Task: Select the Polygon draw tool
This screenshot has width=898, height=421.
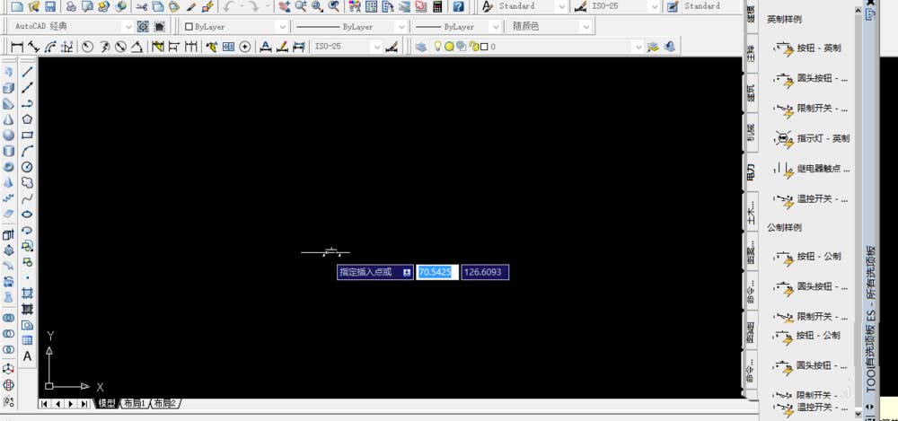Action: coord(27,119)
